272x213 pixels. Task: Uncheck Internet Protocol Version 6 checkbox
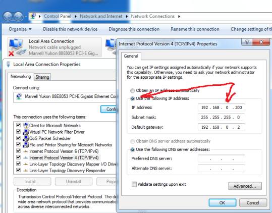pyautogui.click(x=18, y=151)
